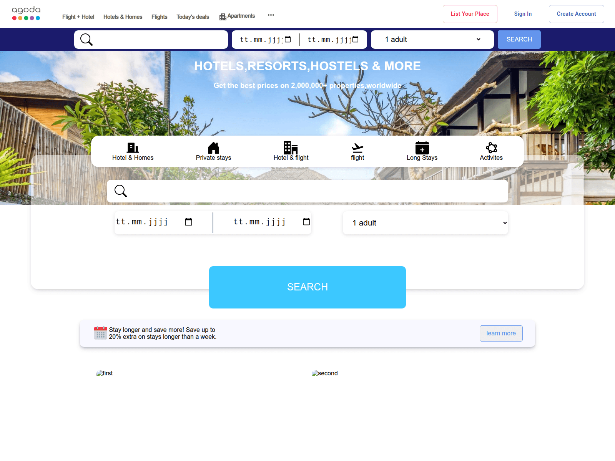Click the top bar check-in date field

pyautogui.click(x=265, y=40)
